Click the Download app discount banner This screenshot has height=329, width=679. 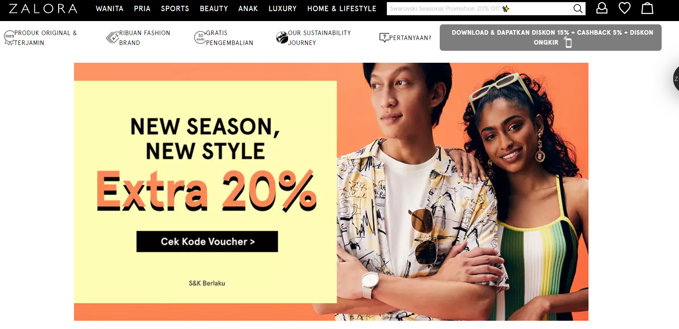pos(550,38)
